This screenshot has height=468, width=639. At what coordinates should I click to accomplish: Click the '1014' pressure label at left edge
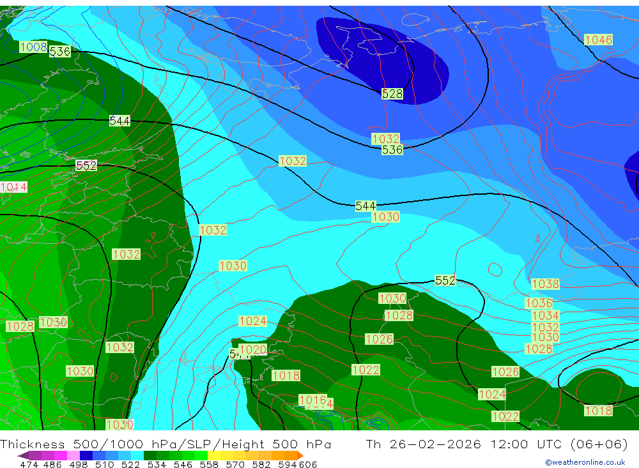click(x=14, y=187)
